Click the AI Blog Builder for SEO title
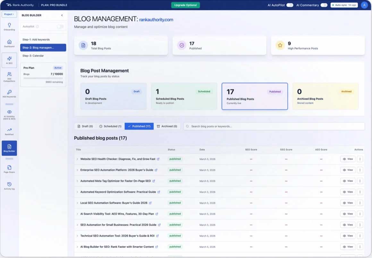The width and height of the screenshot is (372, 258). [x=117, y=247]
